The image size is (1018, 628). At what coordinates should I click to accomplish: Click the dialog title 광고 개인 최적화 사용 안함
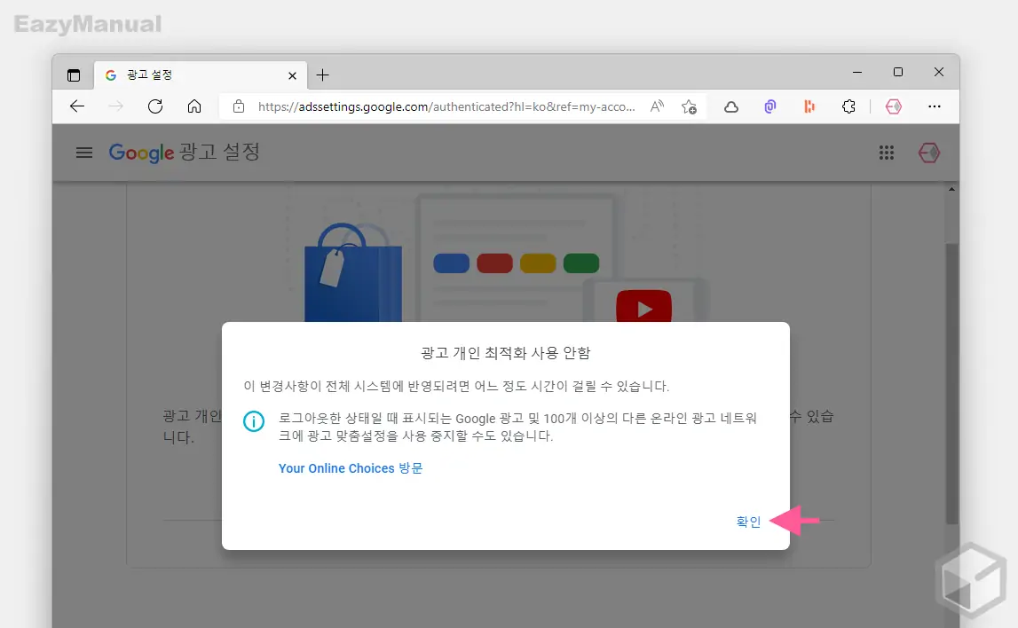(x=506, y=353)
